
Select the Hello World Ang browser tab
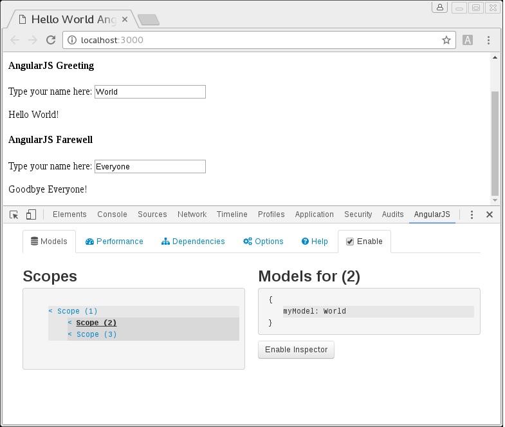73,19
